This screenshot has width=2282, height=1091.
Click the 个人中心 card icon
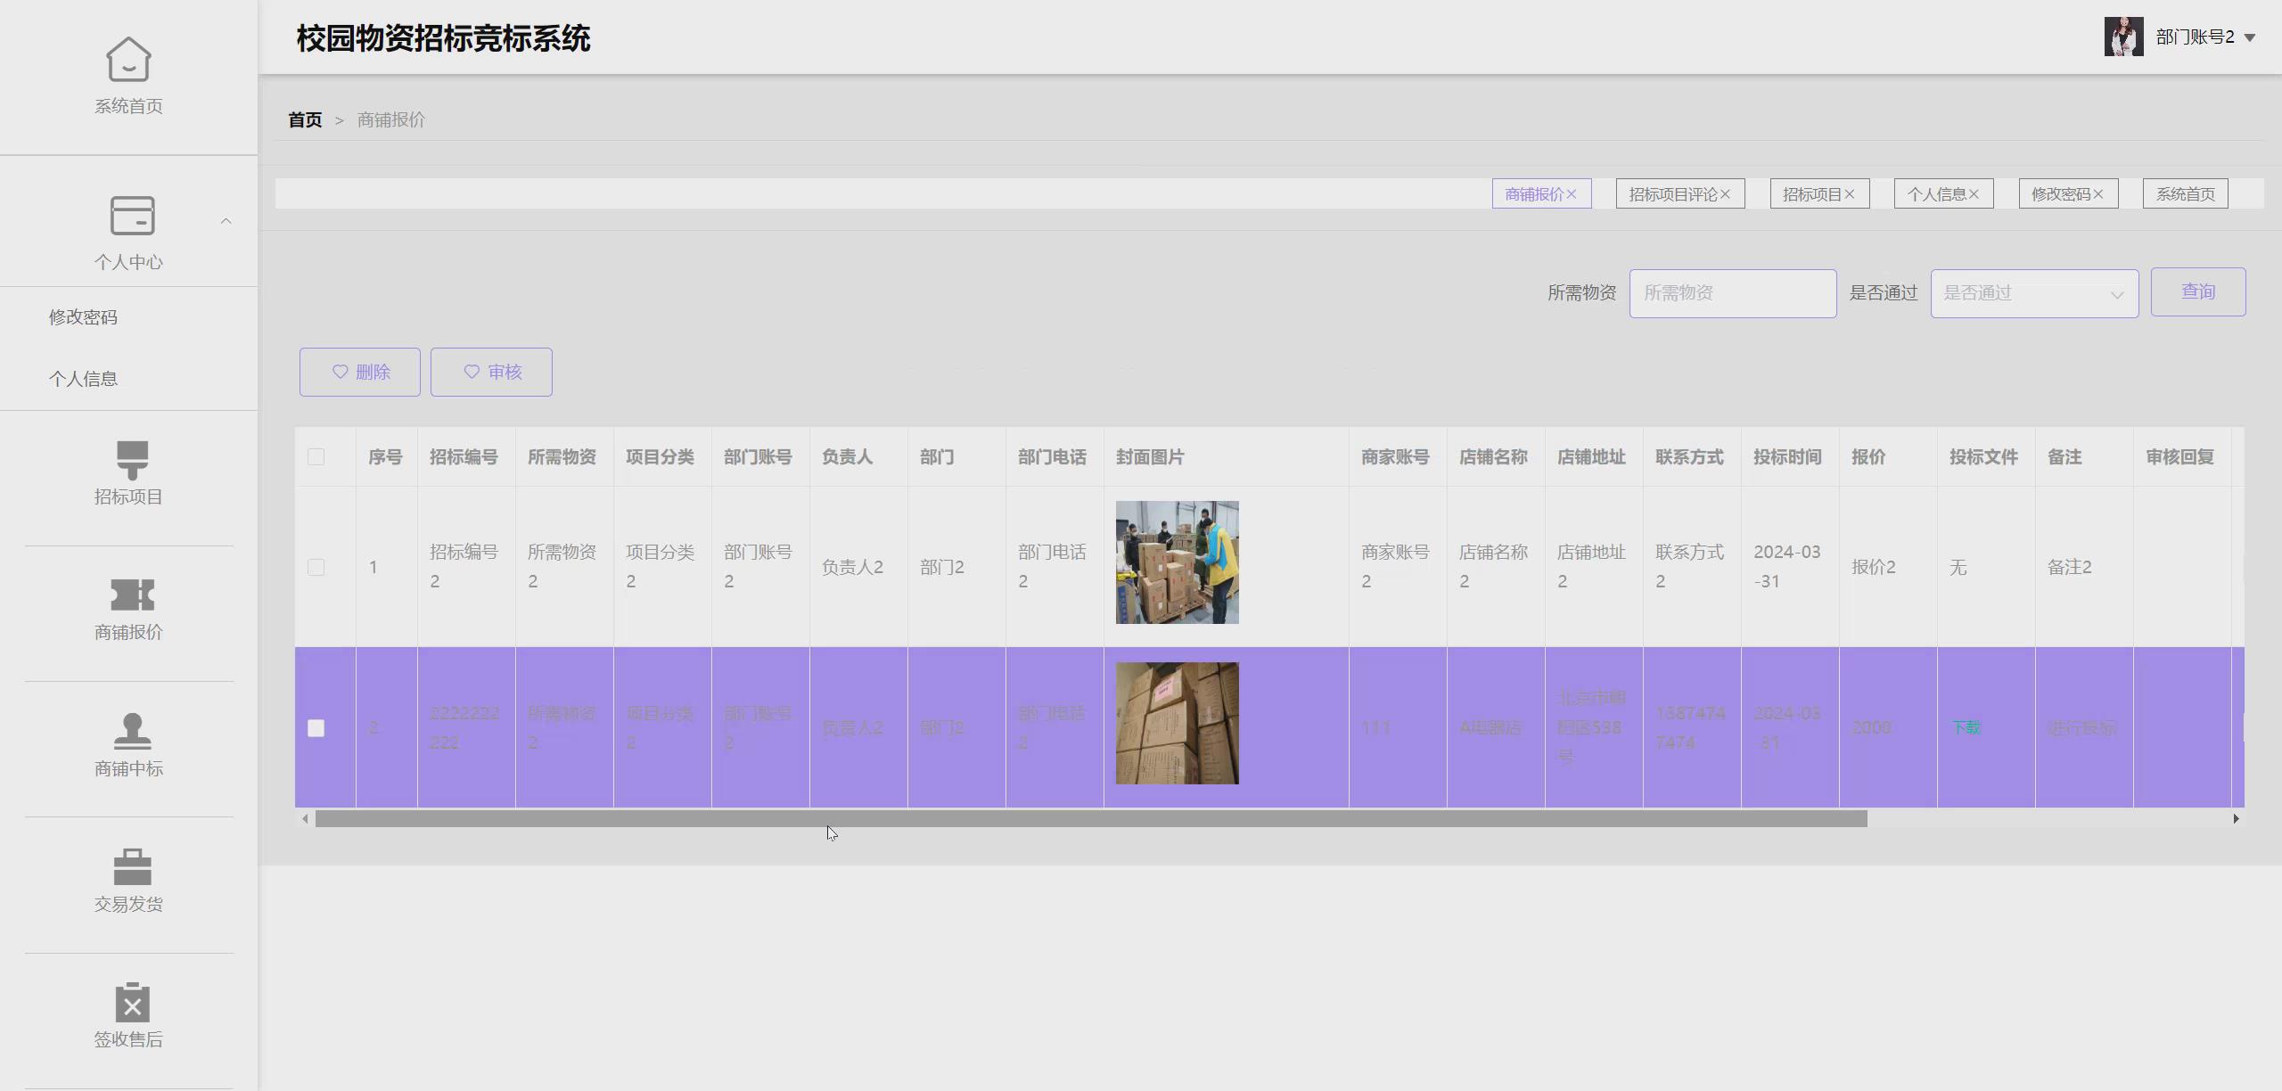[x=132, y=216]
